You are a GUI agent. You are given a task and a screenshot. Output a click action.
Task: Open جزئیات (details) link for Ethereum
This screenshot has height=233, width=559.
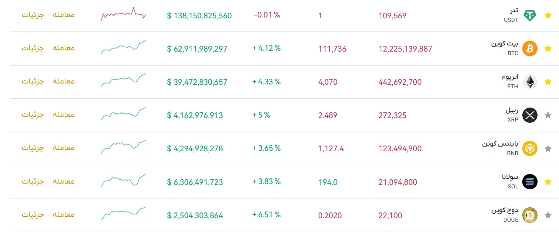tap(33, 81)
